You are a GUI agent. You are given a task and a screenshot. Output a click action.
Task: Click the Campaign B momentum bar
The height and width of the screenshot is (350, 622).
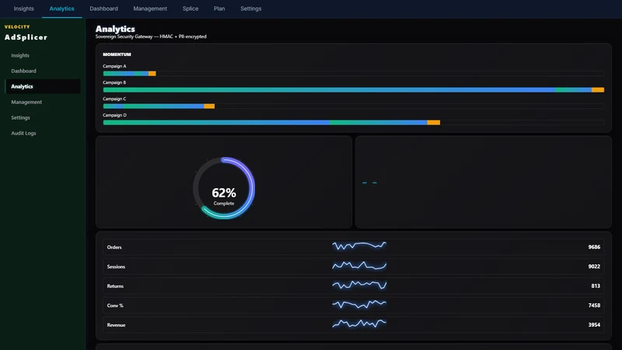[354, 90]
